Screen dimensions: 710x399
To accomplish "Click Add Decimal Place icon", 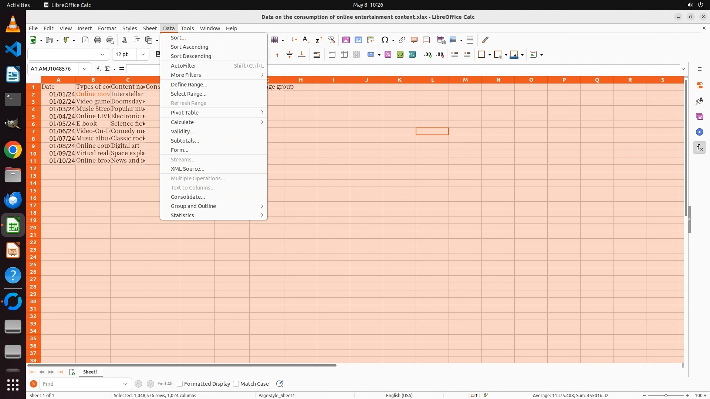I will click(428, 55).
